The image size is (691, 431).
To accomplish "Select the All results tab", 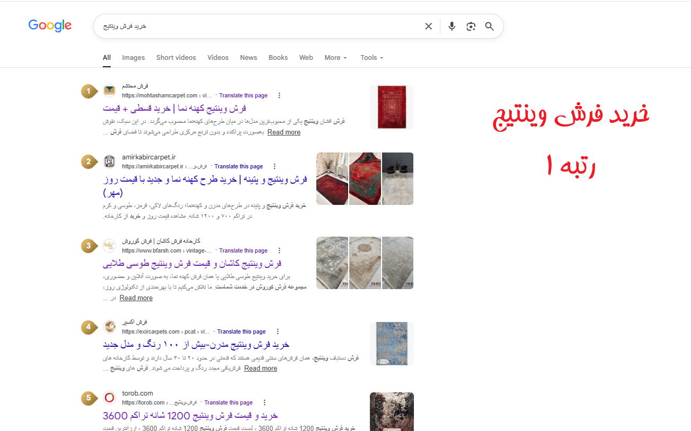I will tap(107, 58).
